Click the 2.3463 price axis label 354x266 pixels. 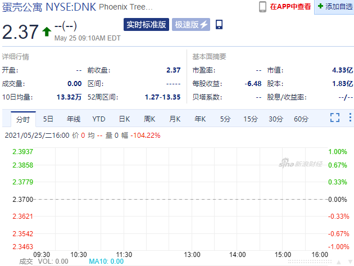pyautogui.click(x=22, y=246)
